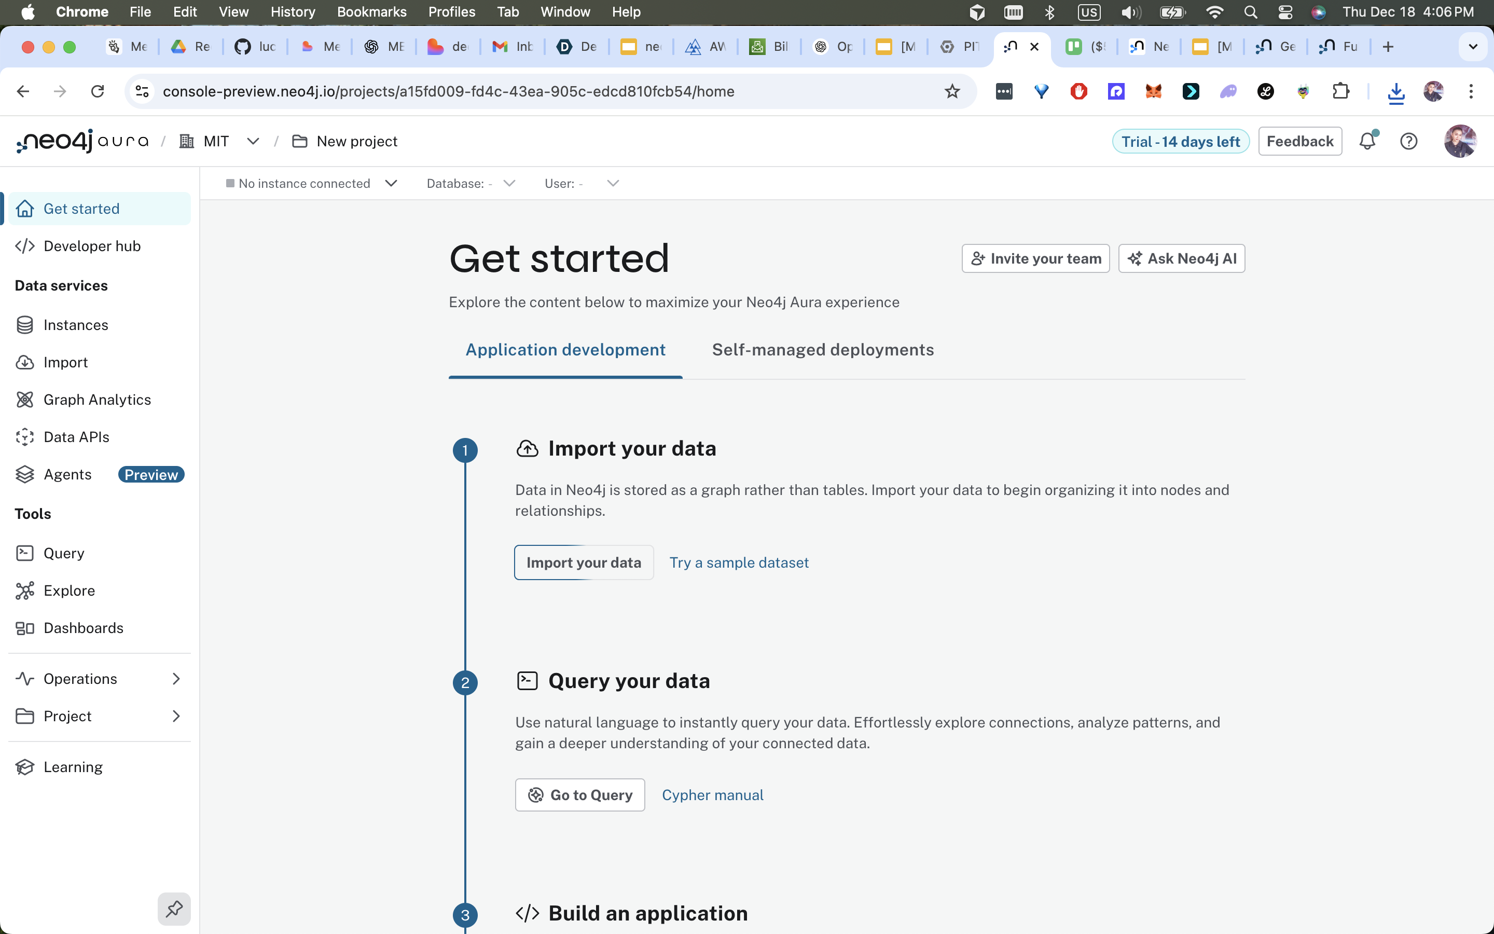Open Instances in the sidebar
Viewport: 1494px width, 934px height.
pyautogui.click(x=75, y=325)
